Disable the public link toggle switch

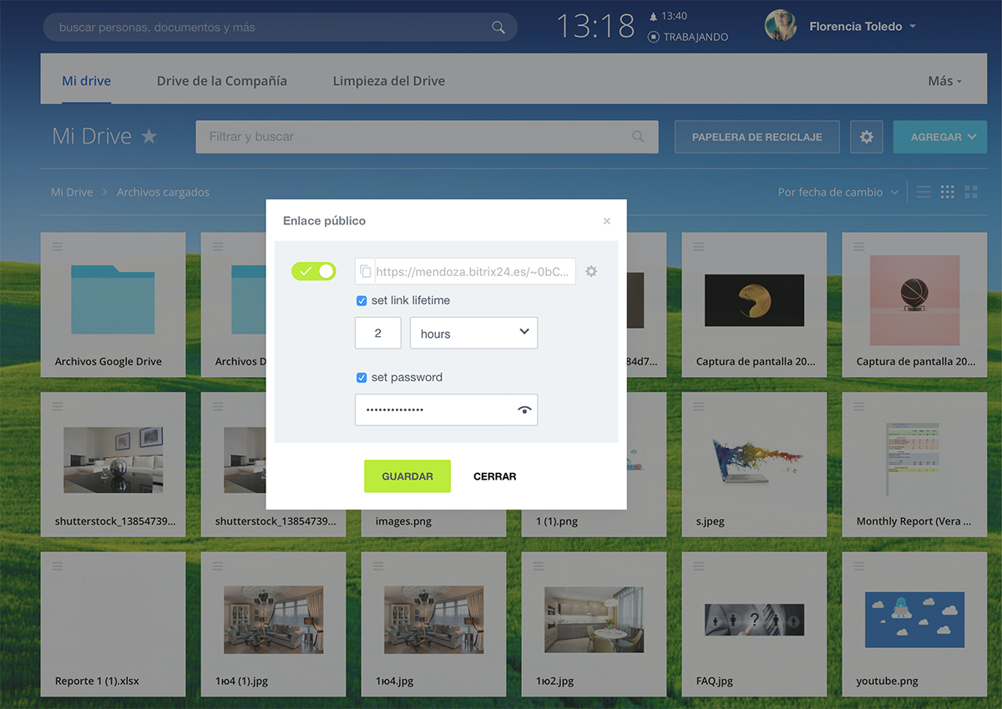(x=313, y=271)
